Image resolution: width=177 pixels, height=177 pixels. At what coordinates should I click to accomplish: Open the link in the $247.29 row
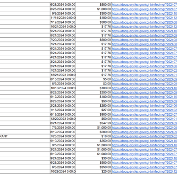[x=144, y=123]
